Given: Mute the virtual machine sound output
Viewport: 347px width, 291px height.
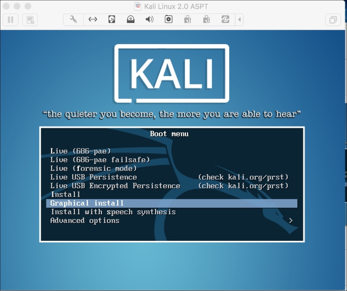Looking at the screenshot, I should (149, 20).
